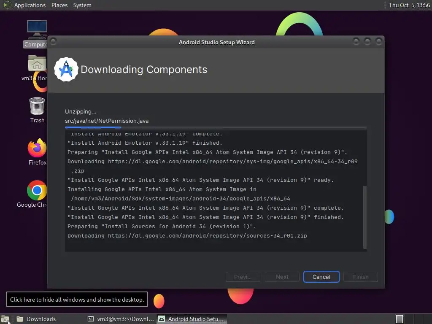The width and height of the screenshot is (432, 324).
Task: Minimize the Setup Wizard window
Action: [356, 41]
